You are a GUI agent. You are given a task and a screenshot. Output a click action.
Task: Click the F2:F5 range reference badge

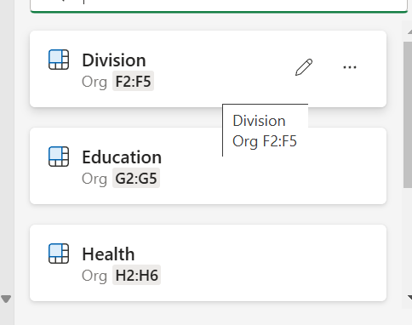coord(133,81)
